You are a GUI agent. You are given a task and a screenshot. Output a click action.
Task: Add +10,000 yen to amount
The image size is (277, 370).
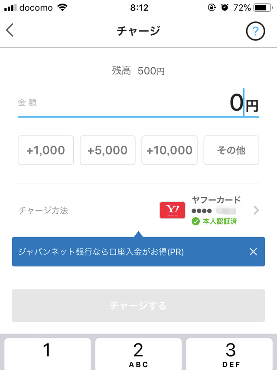169,150
